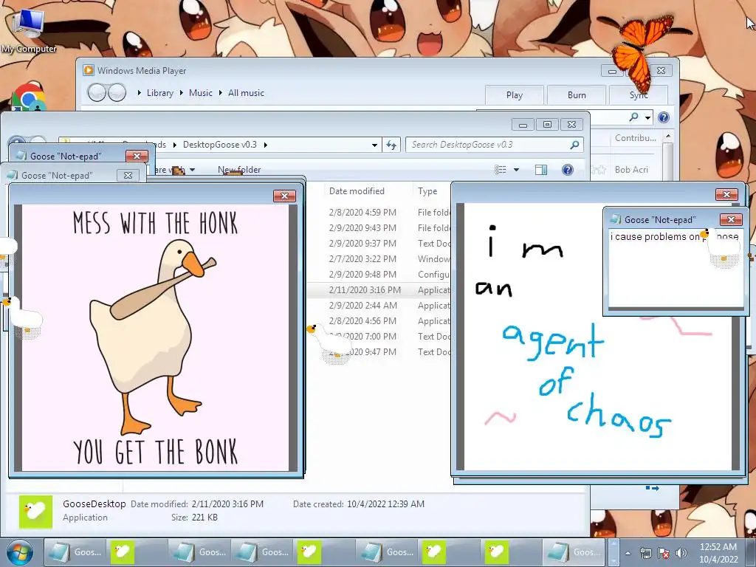Select the row dated 2/8/2020 4:56 PM
The width and height of the screenshot is (756, 567).
379,320
